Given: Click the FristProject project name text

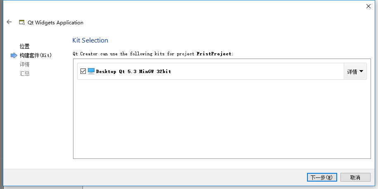Looking at the screenshot, I should pyautogui.click(x=214, y=54).
